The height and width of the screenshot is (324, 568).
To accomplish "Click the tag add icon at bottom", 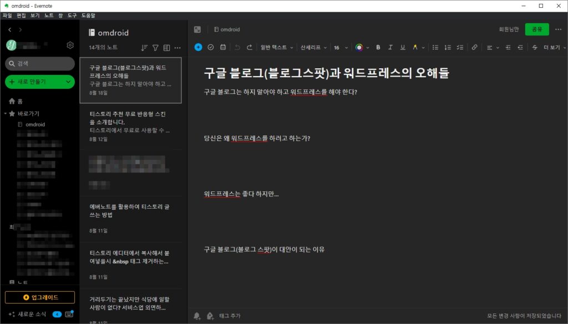I will 210,316.
